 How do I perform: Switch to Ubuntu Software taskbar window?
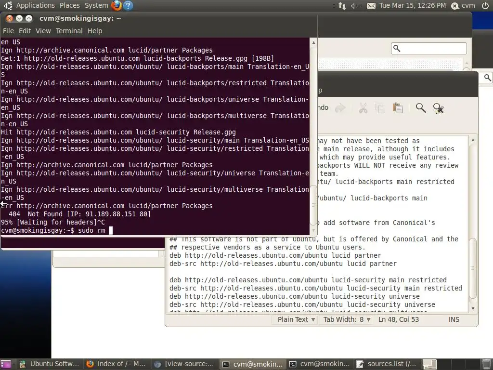click(49, 364)
